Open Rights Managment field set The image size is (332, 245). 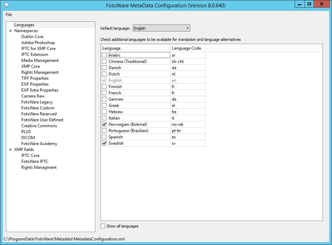pyautogui.click(x=39, y=167)
